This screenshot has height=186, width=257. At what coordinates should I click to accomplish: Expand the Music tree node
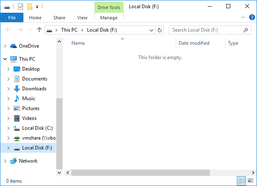tap(8, 99)
